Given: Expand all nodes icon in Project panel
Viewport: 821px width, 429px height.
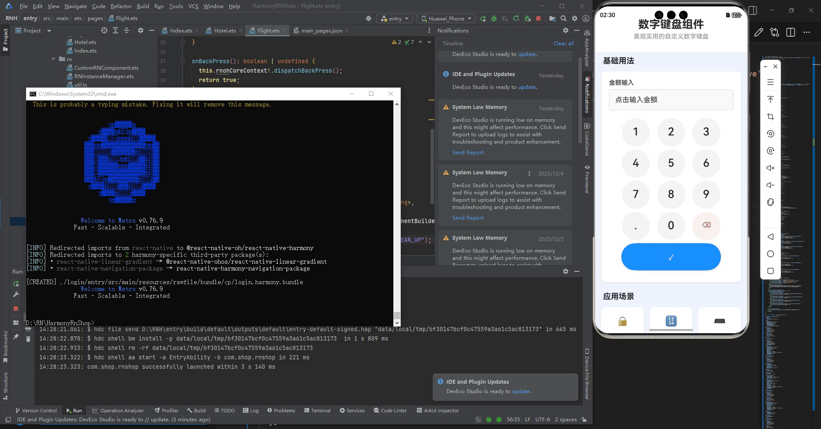Looking at the screenshot, I should coord(115,30).
